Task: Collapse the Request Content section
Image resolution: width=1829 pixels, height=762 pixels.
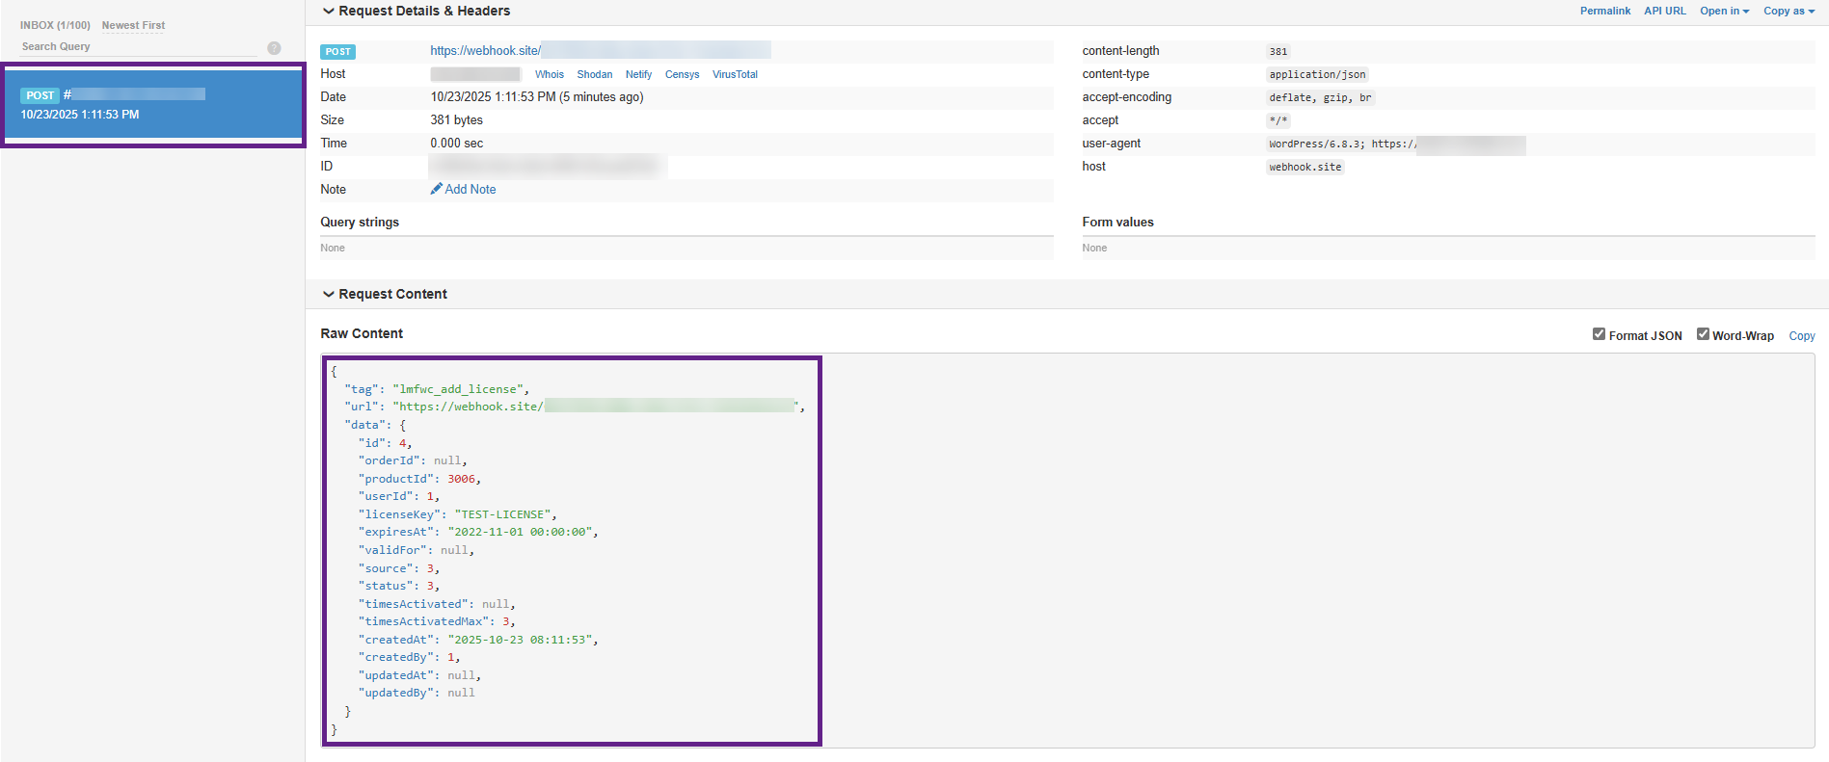Action: pos(329,295)
